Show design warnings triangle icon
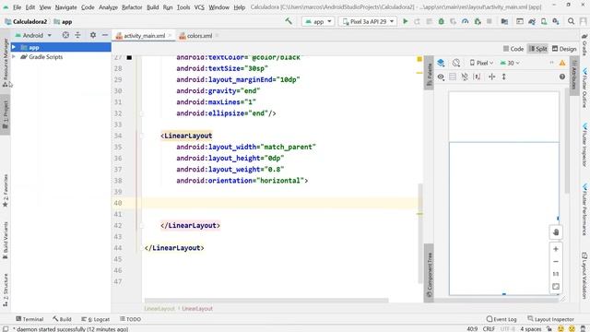 [x=562, y=63]
